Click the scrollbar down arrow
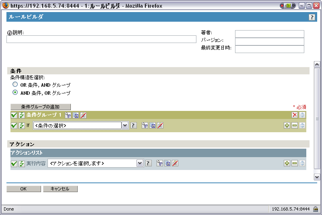Screen dimensions: 322x215 pyautogui.click(x=317, y=177)
